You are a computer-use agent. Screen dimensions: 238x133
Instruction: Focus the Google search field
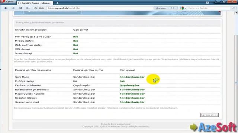click(x=209, y=8)
